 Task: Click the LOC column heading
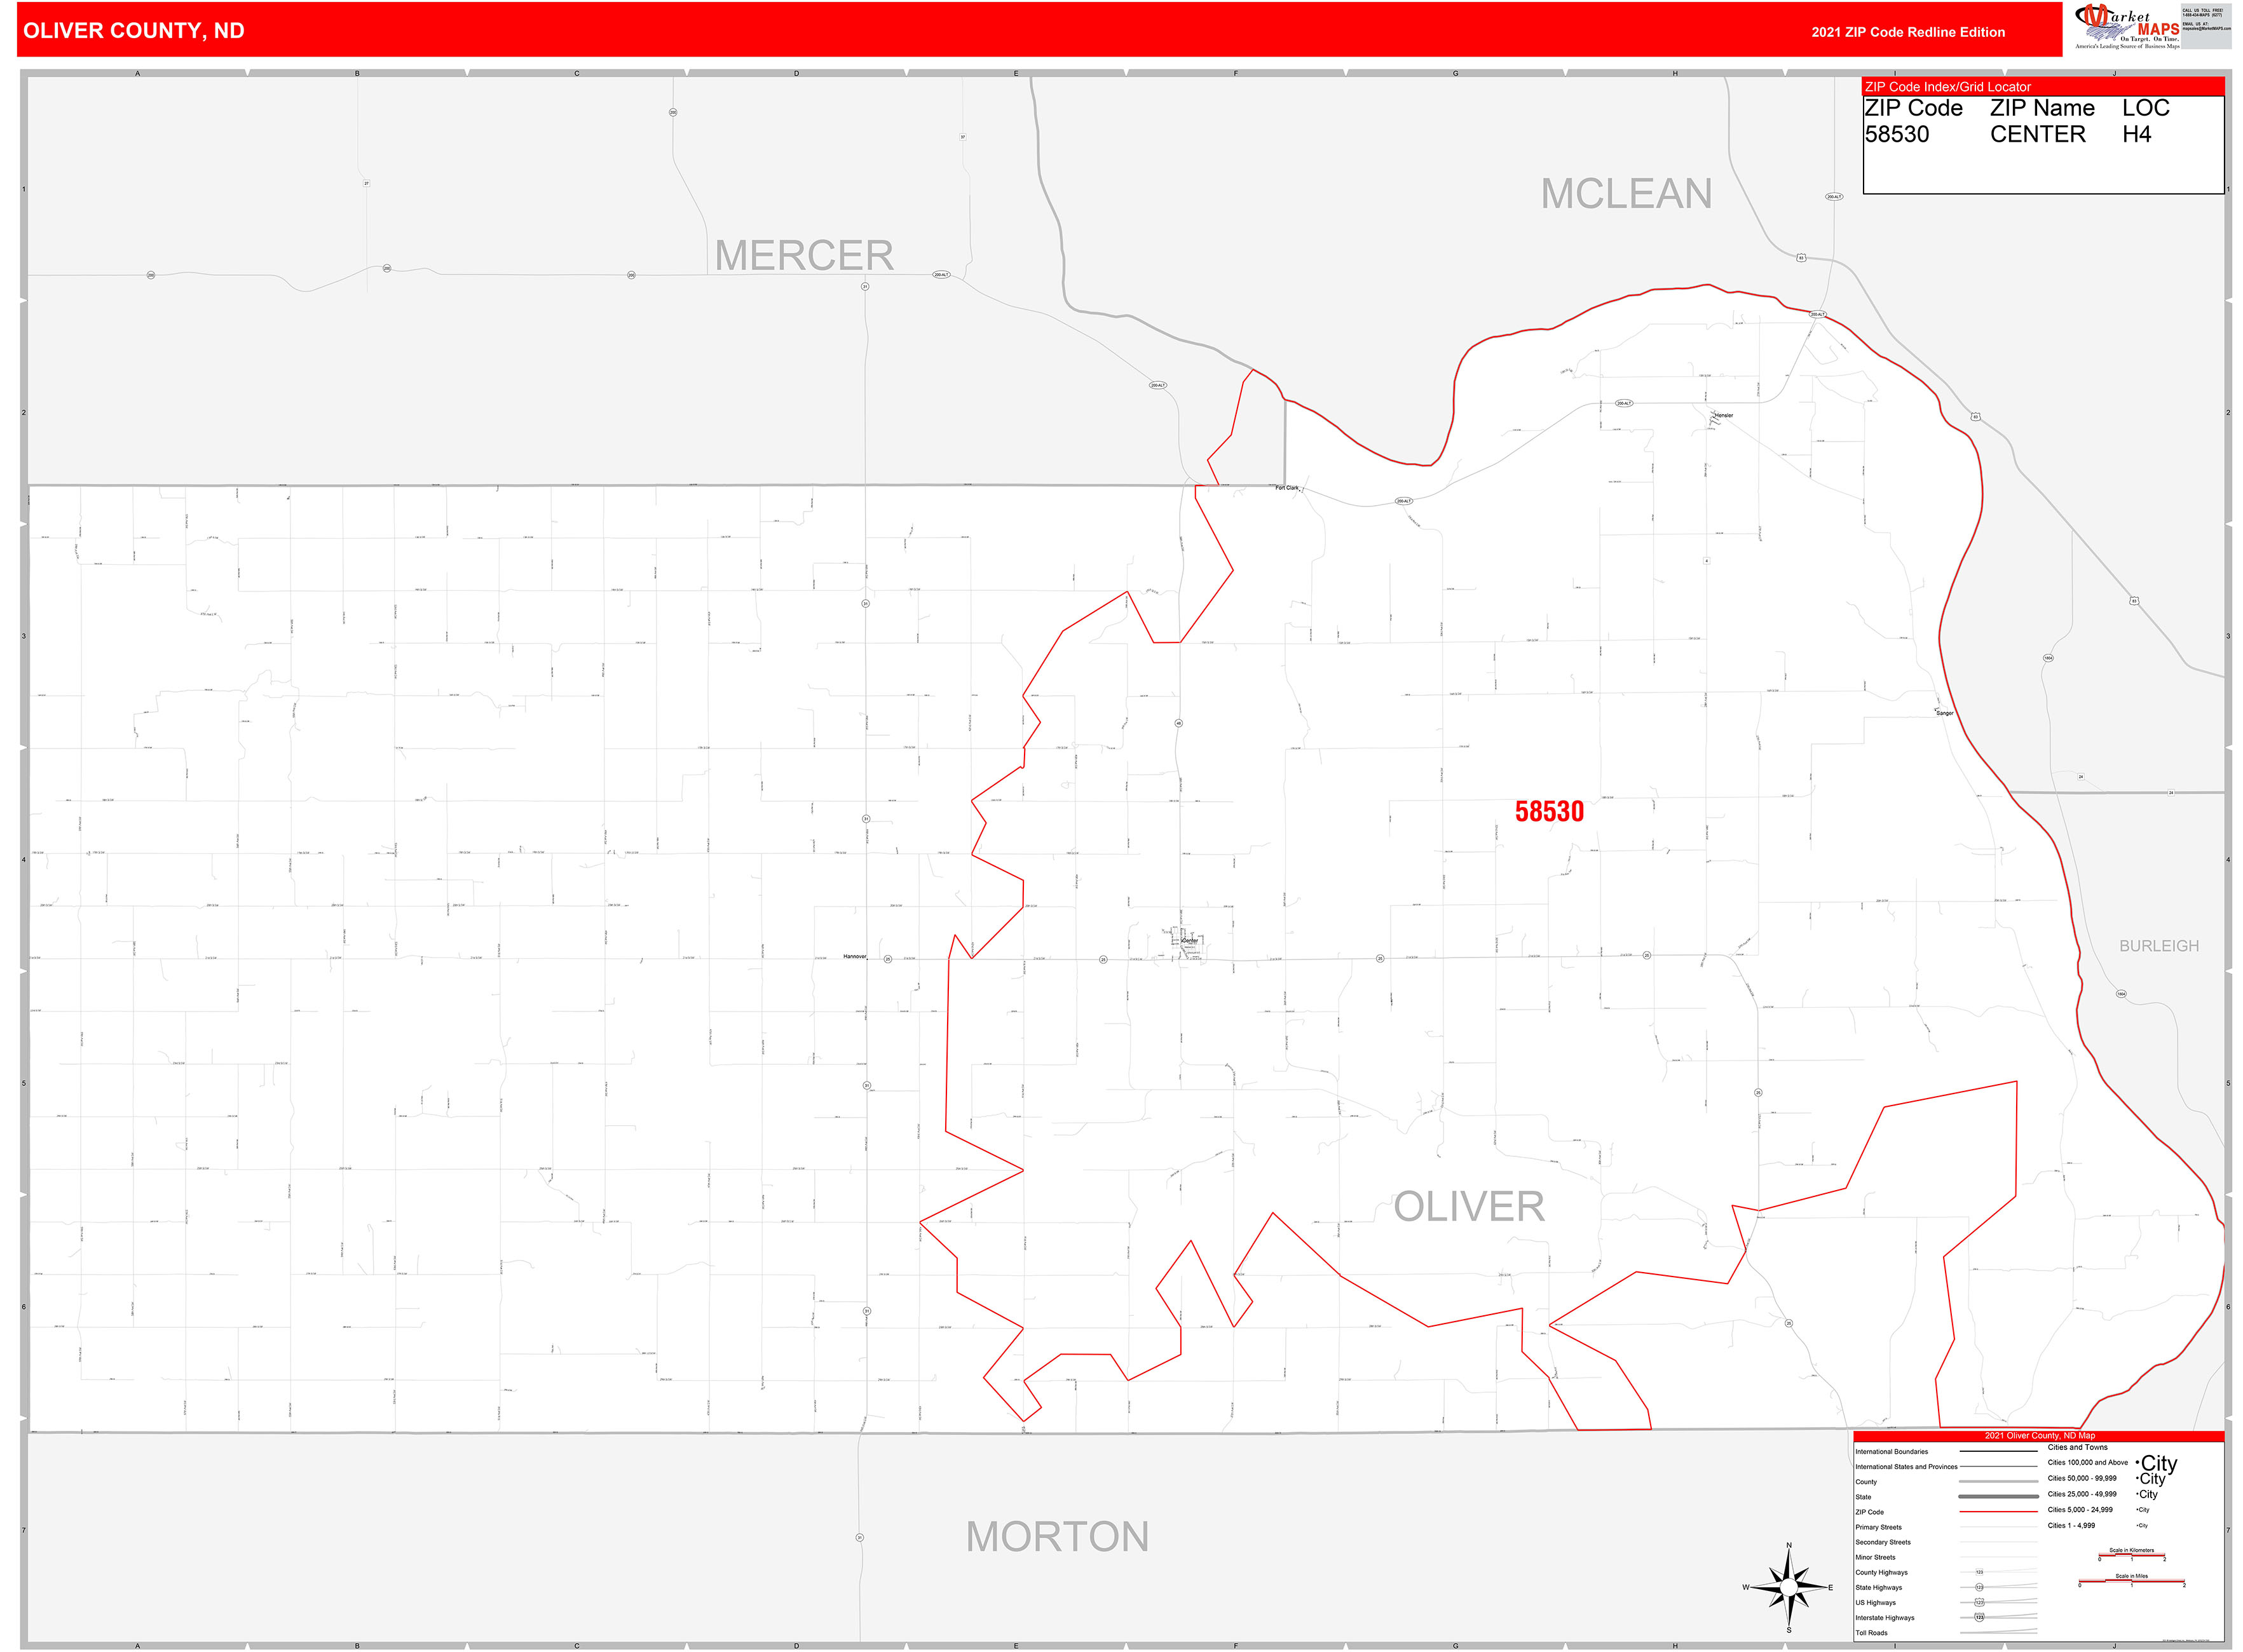pyautogui.click(x=2145, y=108)
